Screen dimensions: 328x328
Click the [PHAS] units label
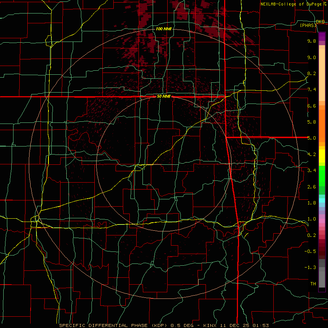click(308, 25)
